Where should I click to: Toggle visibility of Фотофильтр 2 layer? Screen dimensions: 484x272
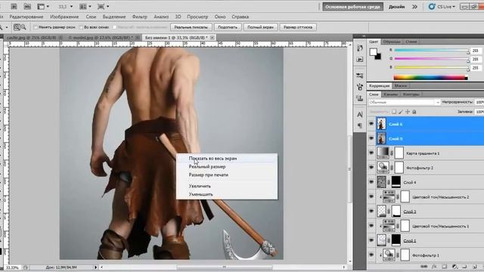371,168
